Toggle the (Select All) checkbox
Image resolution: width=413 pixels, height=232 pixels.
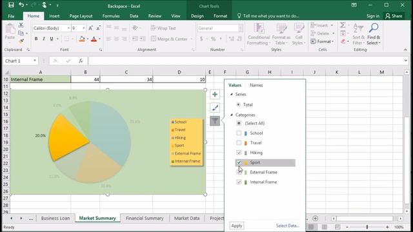239,123
